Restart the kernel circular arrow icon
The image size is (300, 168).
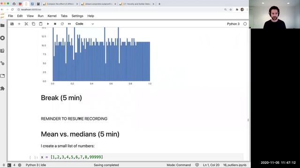(x=62, y=24)
